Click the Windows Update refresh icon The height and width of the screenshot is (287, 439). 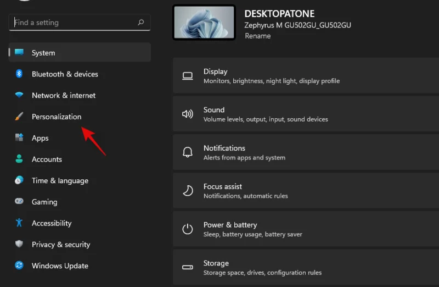(19, 265)
